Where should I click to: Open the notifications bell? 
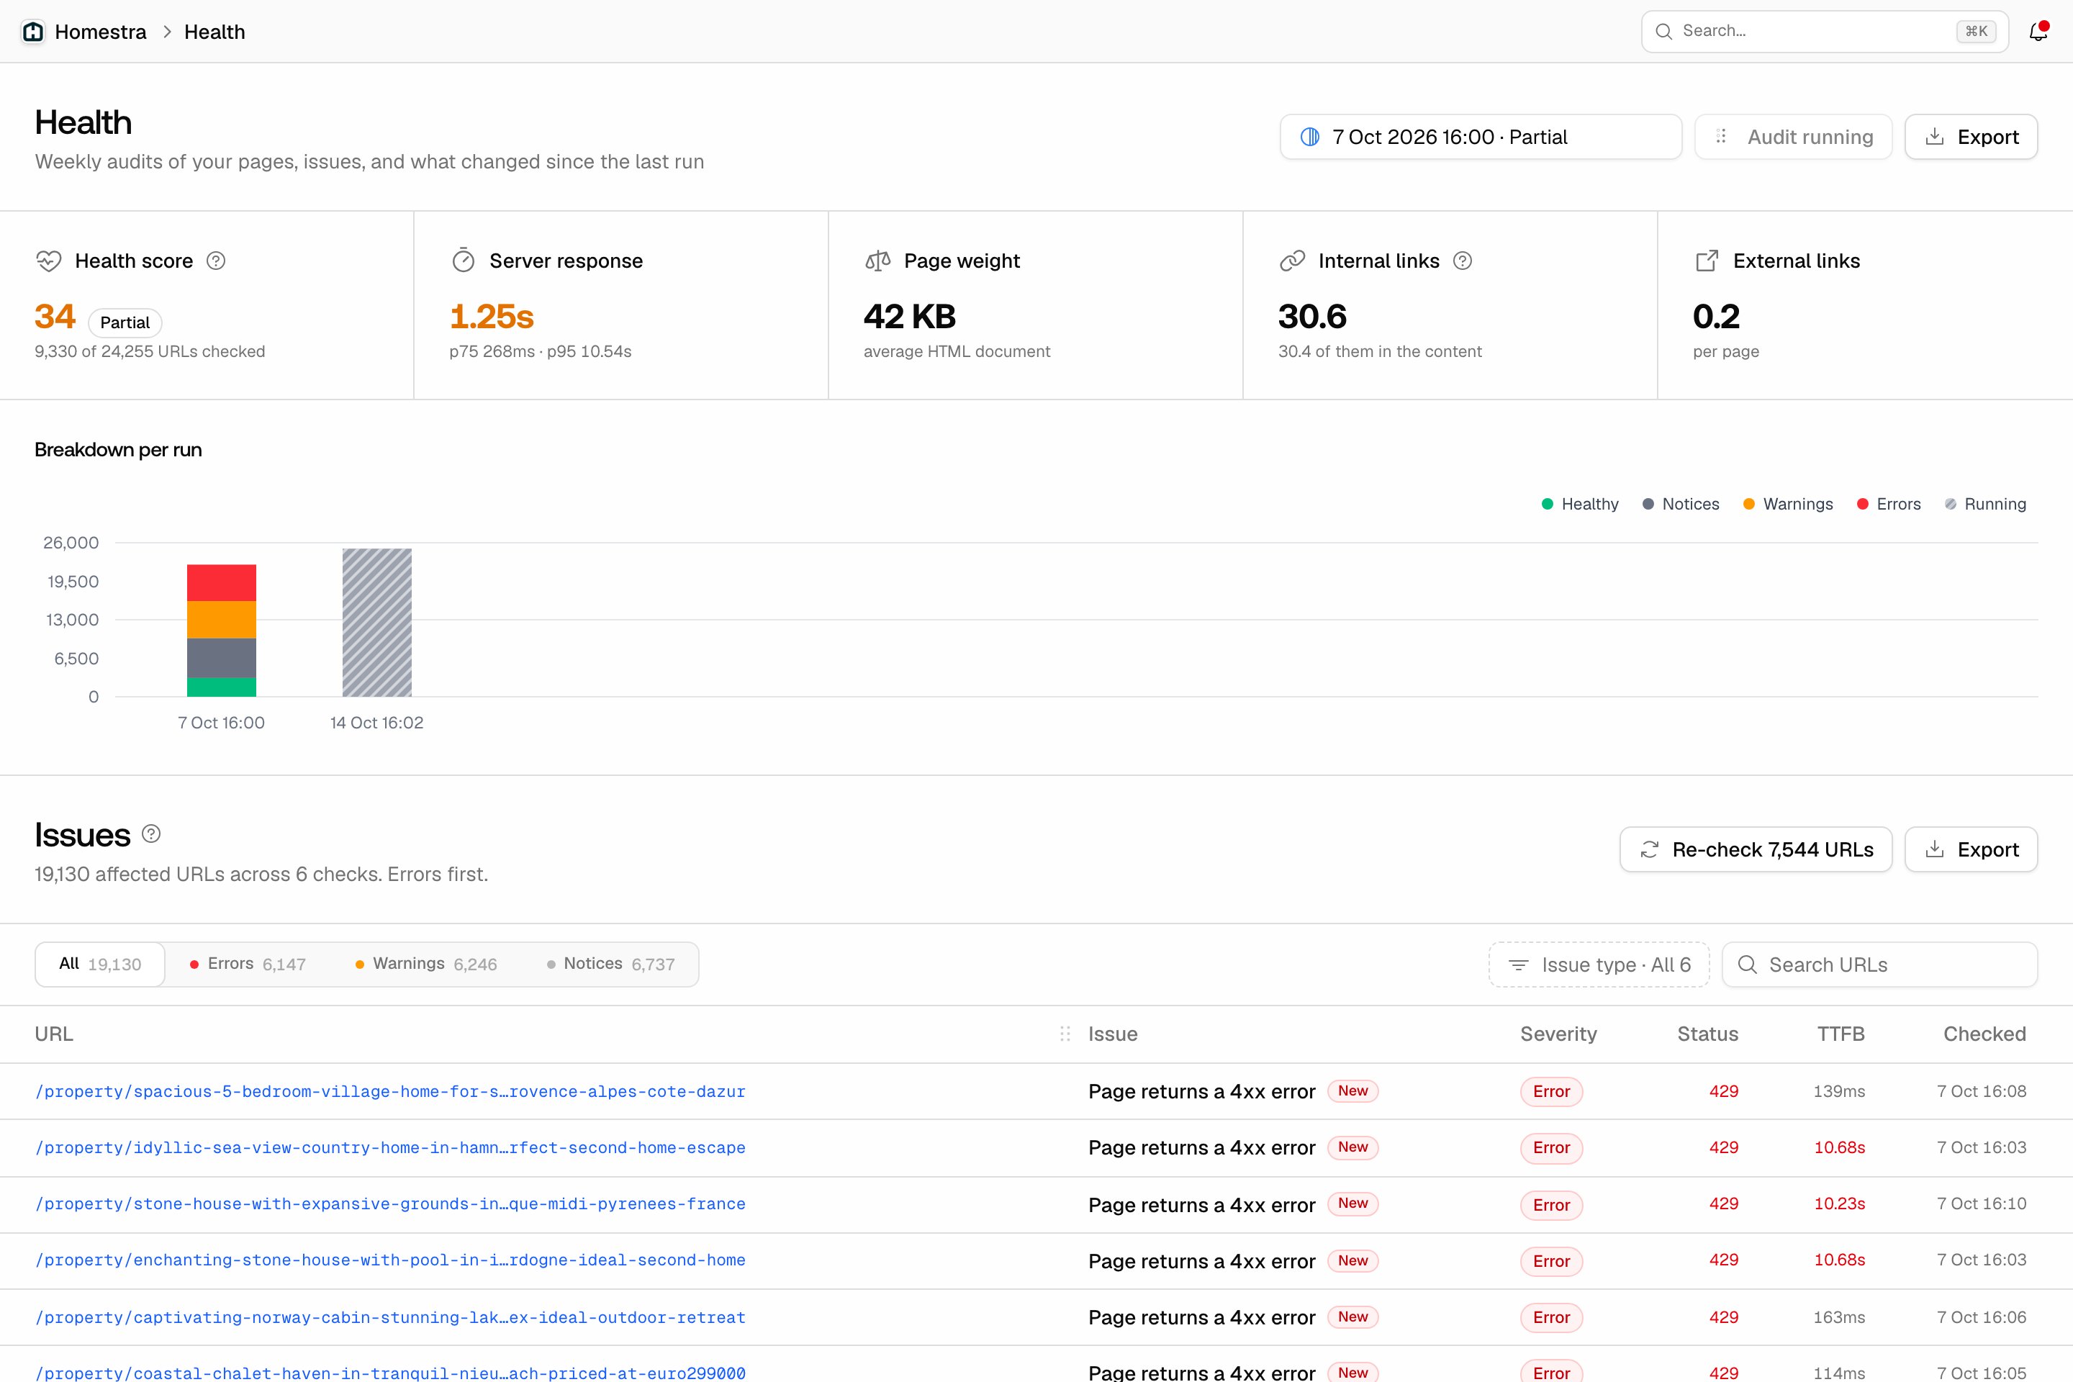point(2038,32)
